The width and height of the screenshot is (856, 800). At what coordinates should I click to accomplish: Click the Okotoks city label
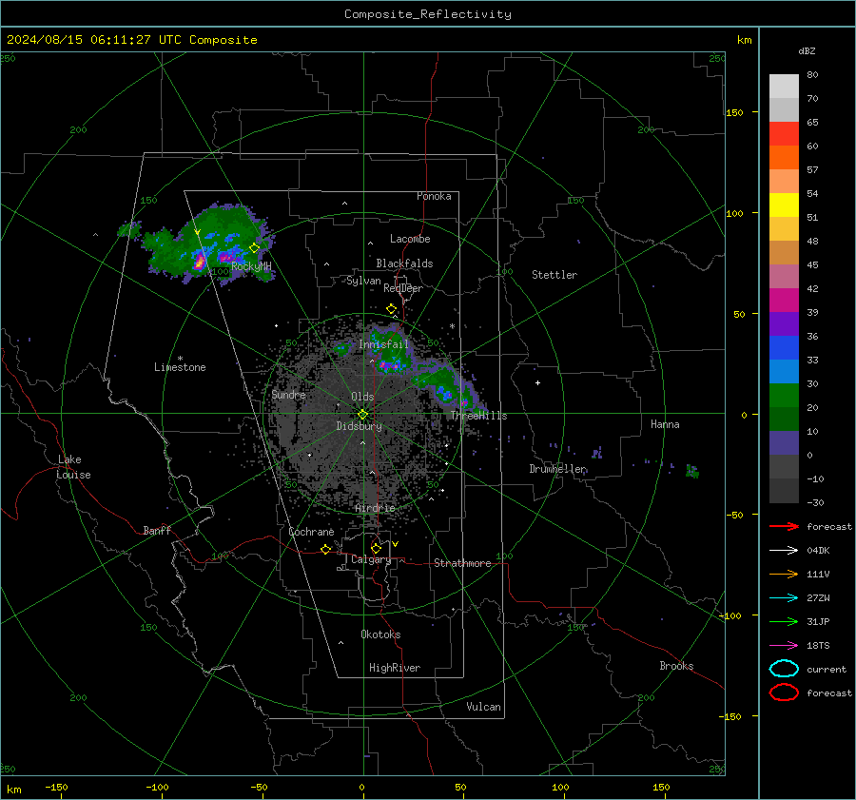click(x=380, y=634)
